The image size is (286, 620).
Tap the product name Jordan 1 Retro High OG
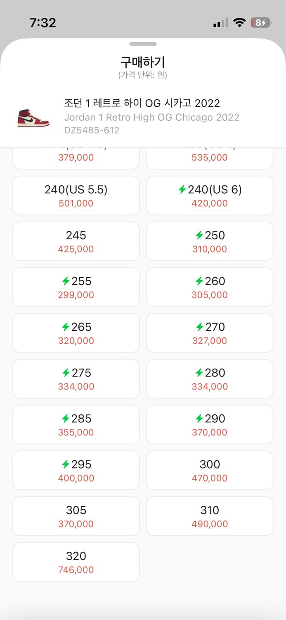(x=152, y=117)
